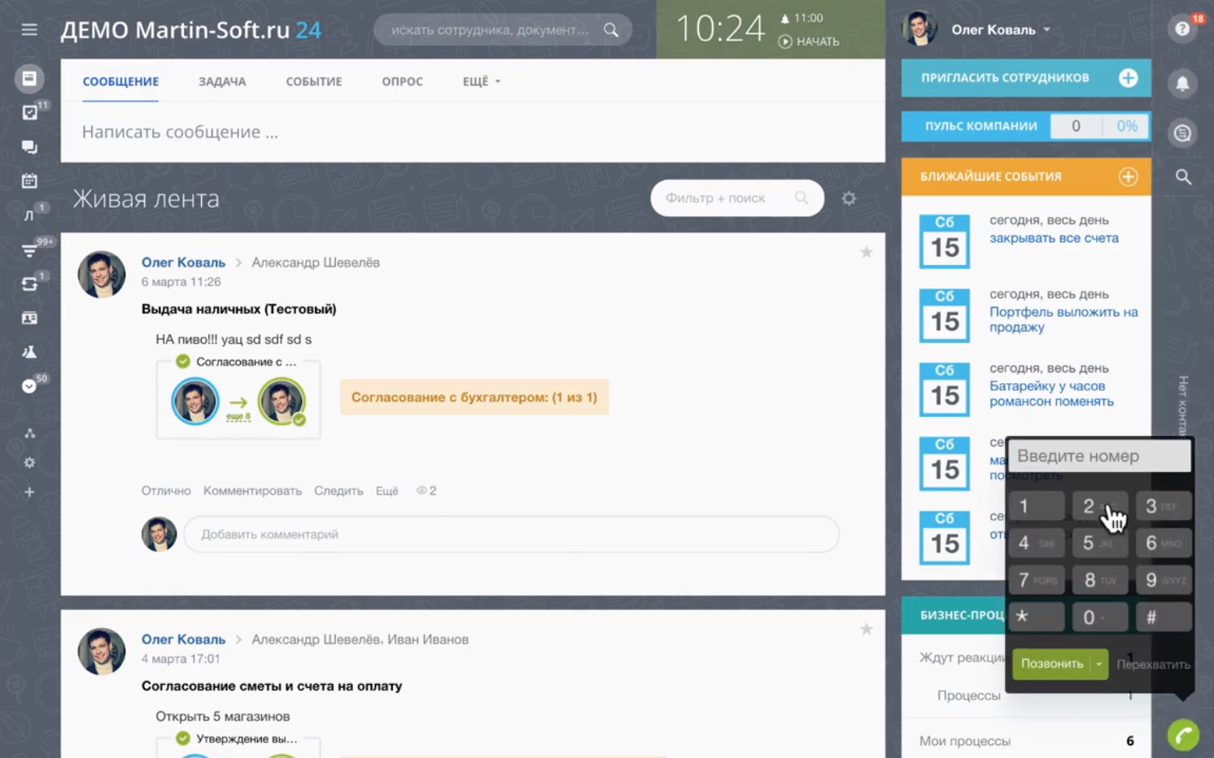Open the chat messages sidebar icon
The height and width of the screenshot is (758, 1214).
[29, 147]
